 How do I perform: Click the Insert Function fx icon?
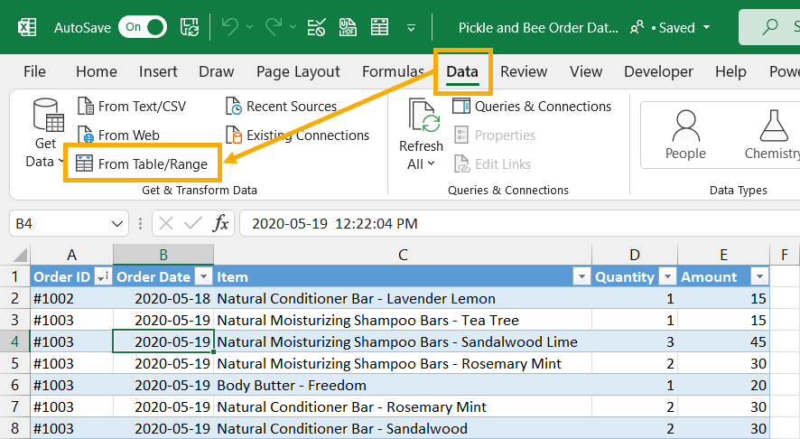pyautogui.click(x=220, y=224)
